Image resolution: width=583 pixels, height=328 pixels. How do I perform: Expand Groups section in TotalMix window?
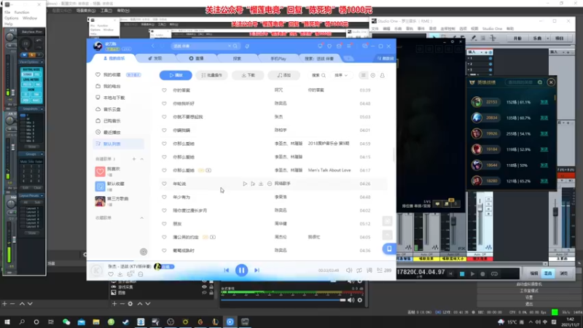31,154
